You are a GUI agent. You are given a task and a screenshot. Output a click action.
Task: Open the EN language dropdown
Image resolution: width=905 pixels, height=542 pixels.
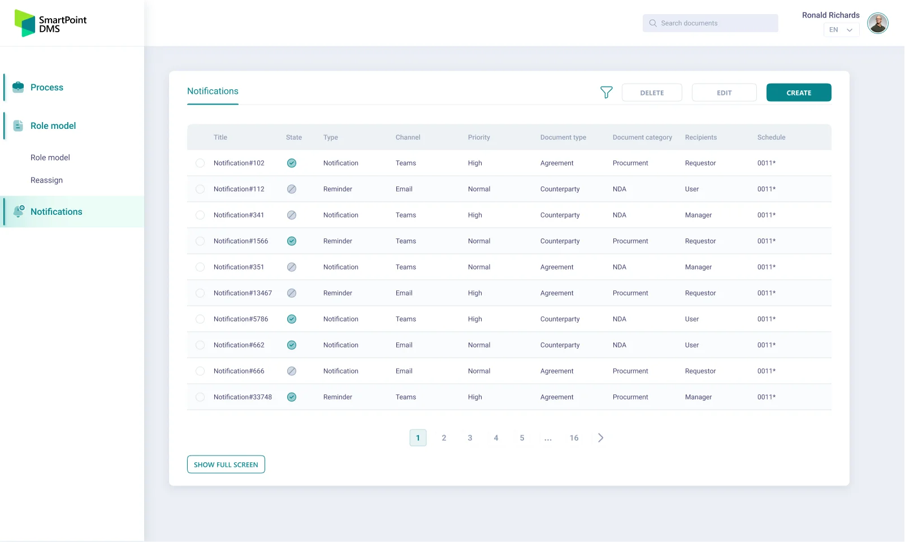841,30
